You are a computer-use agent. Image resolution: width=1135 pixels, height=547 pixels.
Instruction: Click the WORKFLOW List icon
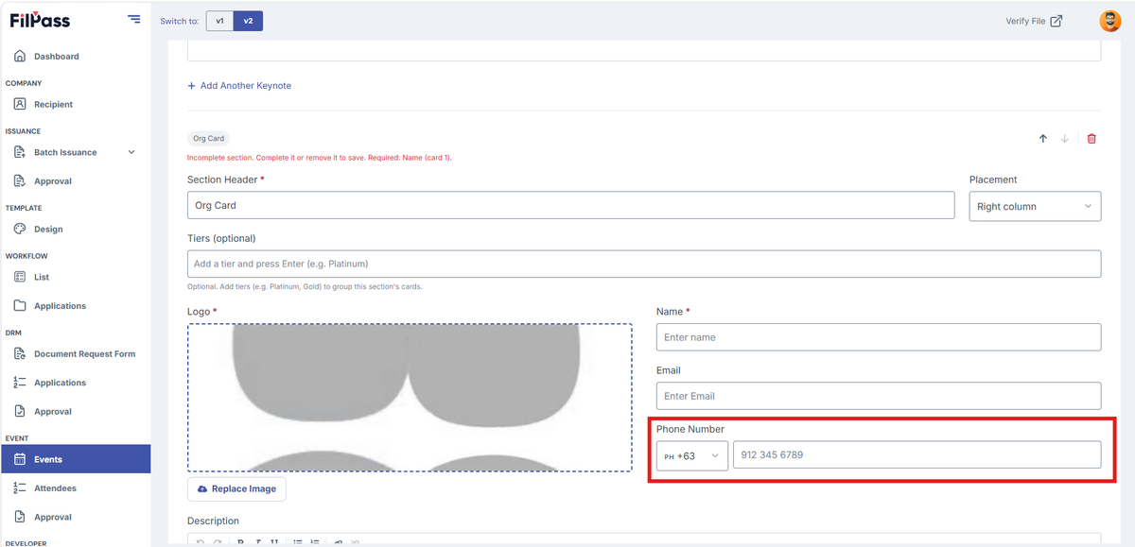coord(20,277)
